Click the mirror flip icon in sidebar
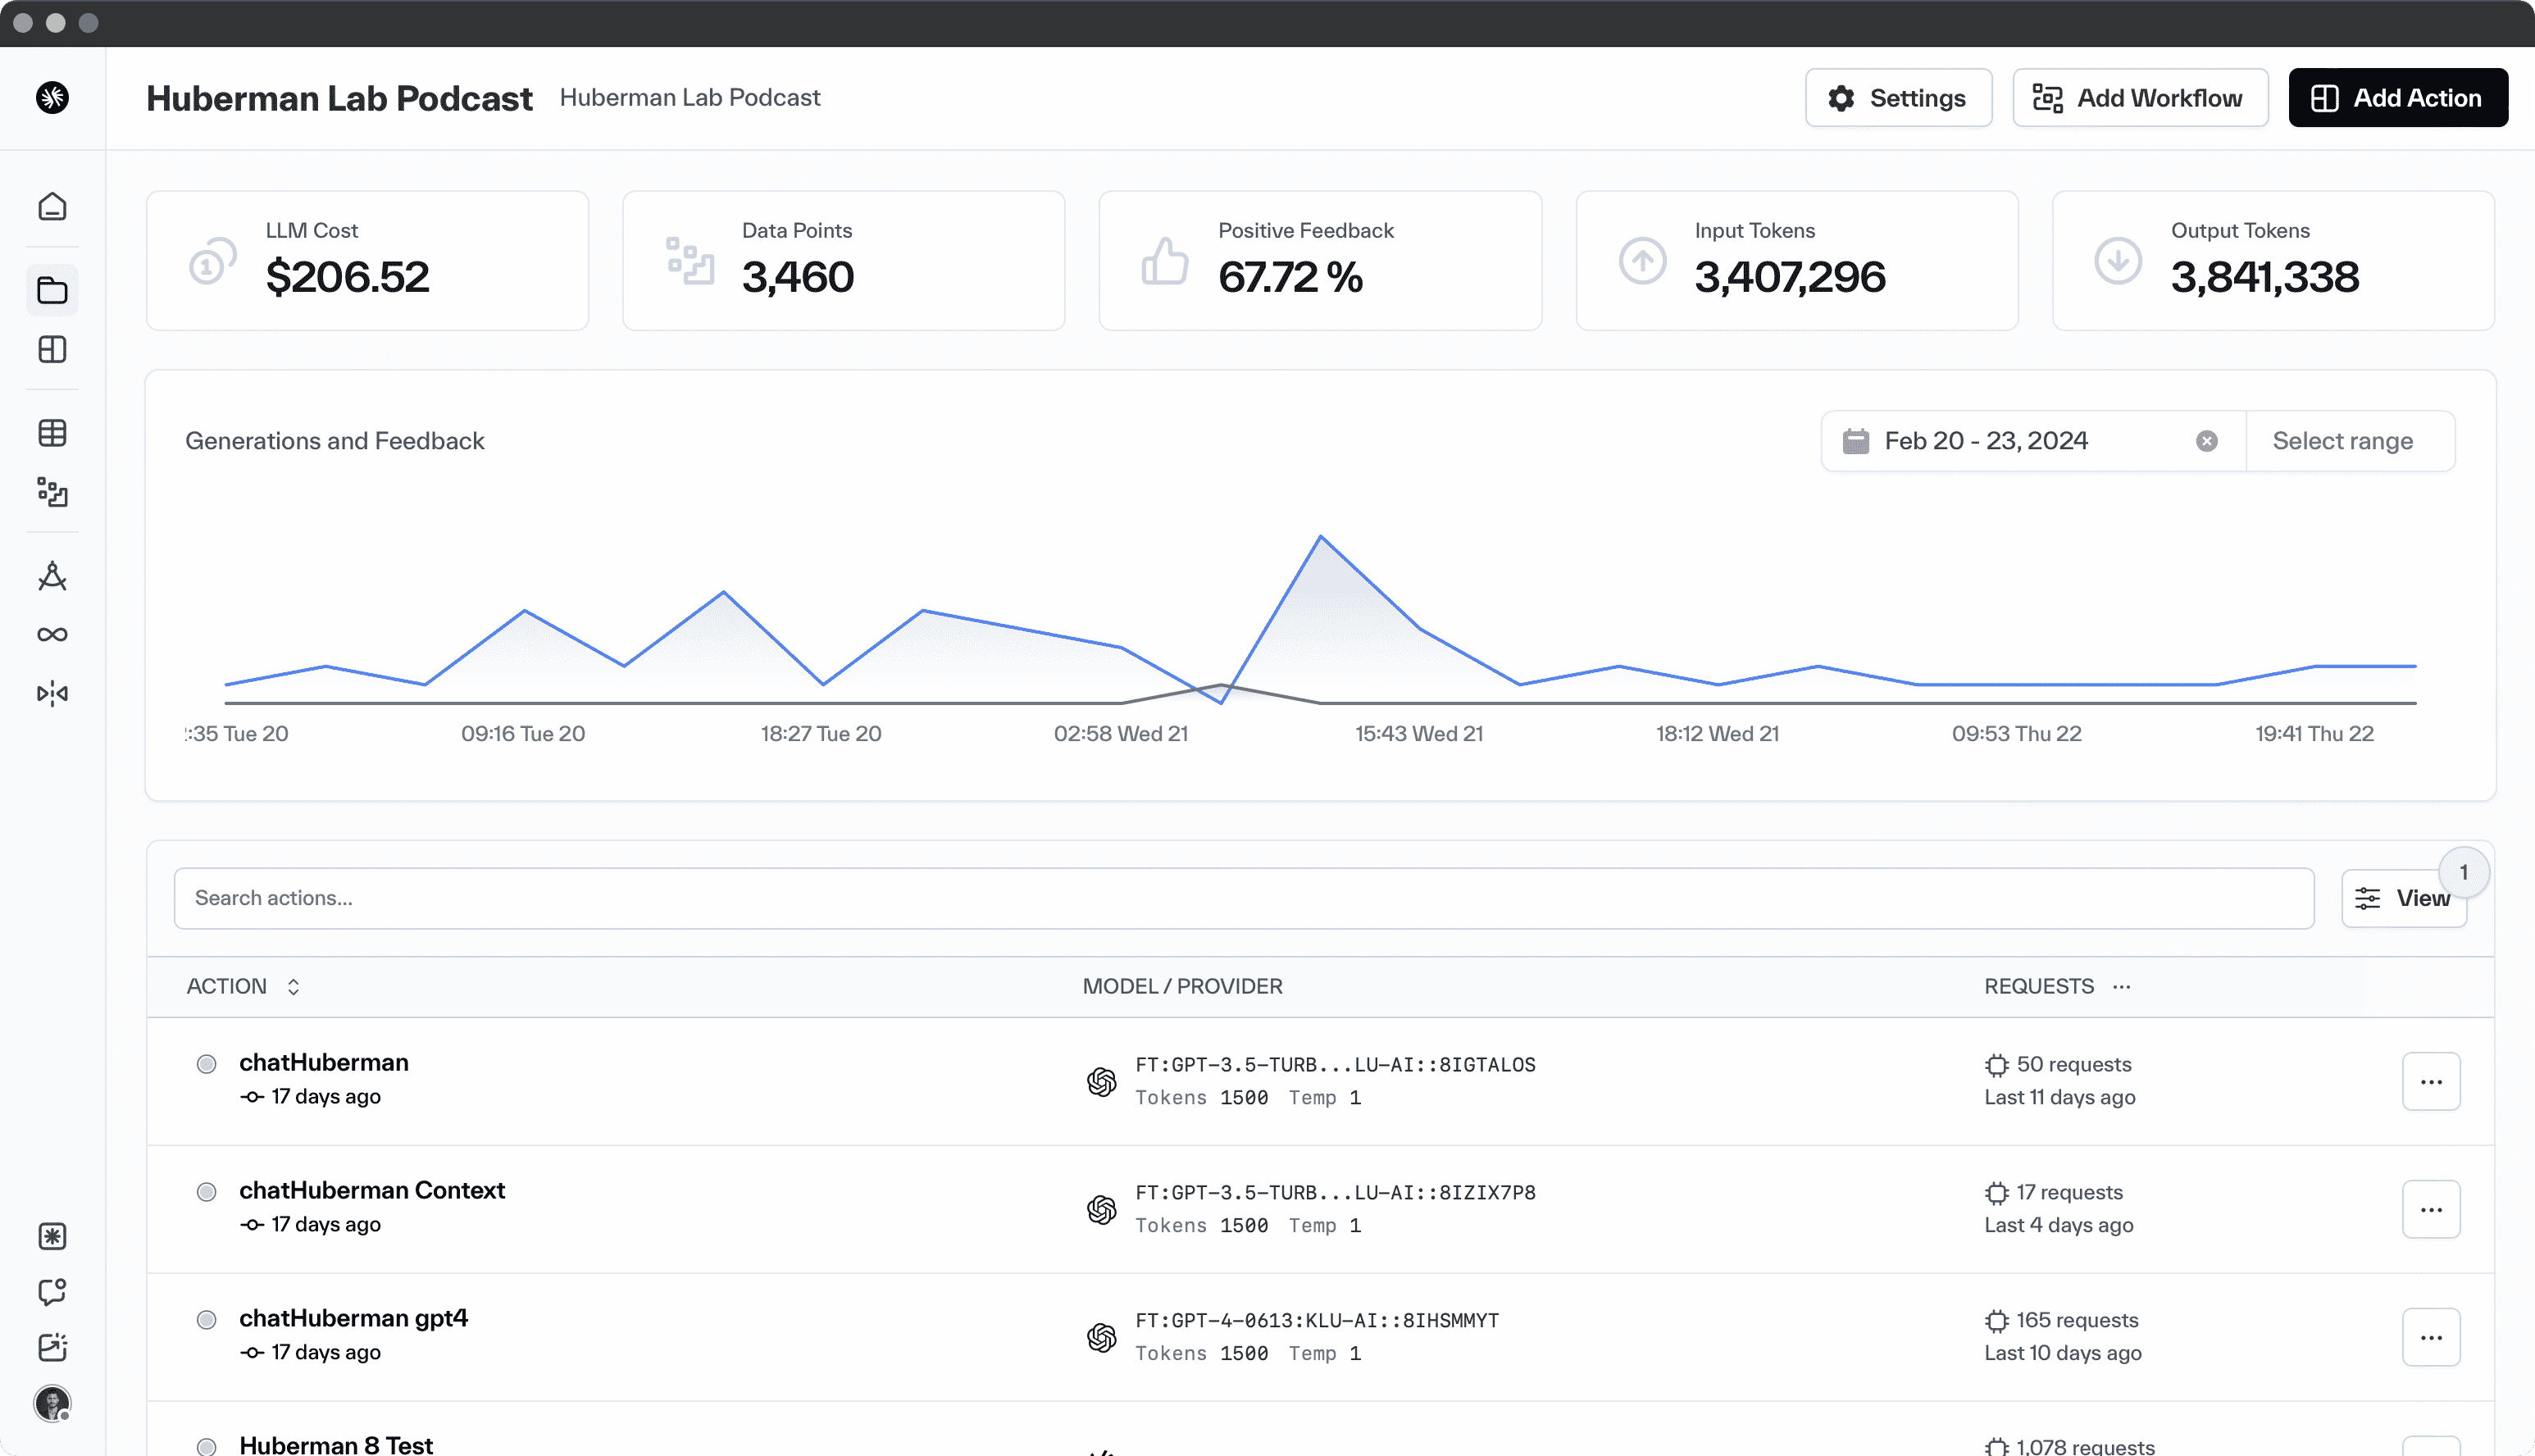2535x1456 pixels. (x=52, y=693)
